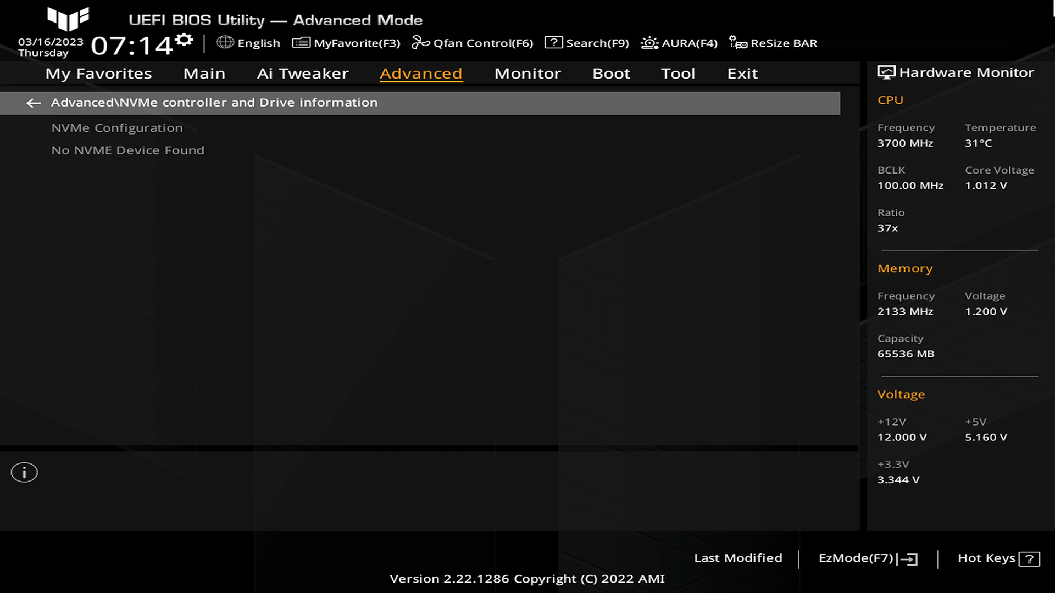
Task: Open AURA(F4) lighting icon
Action: click(x=649, y=43)
